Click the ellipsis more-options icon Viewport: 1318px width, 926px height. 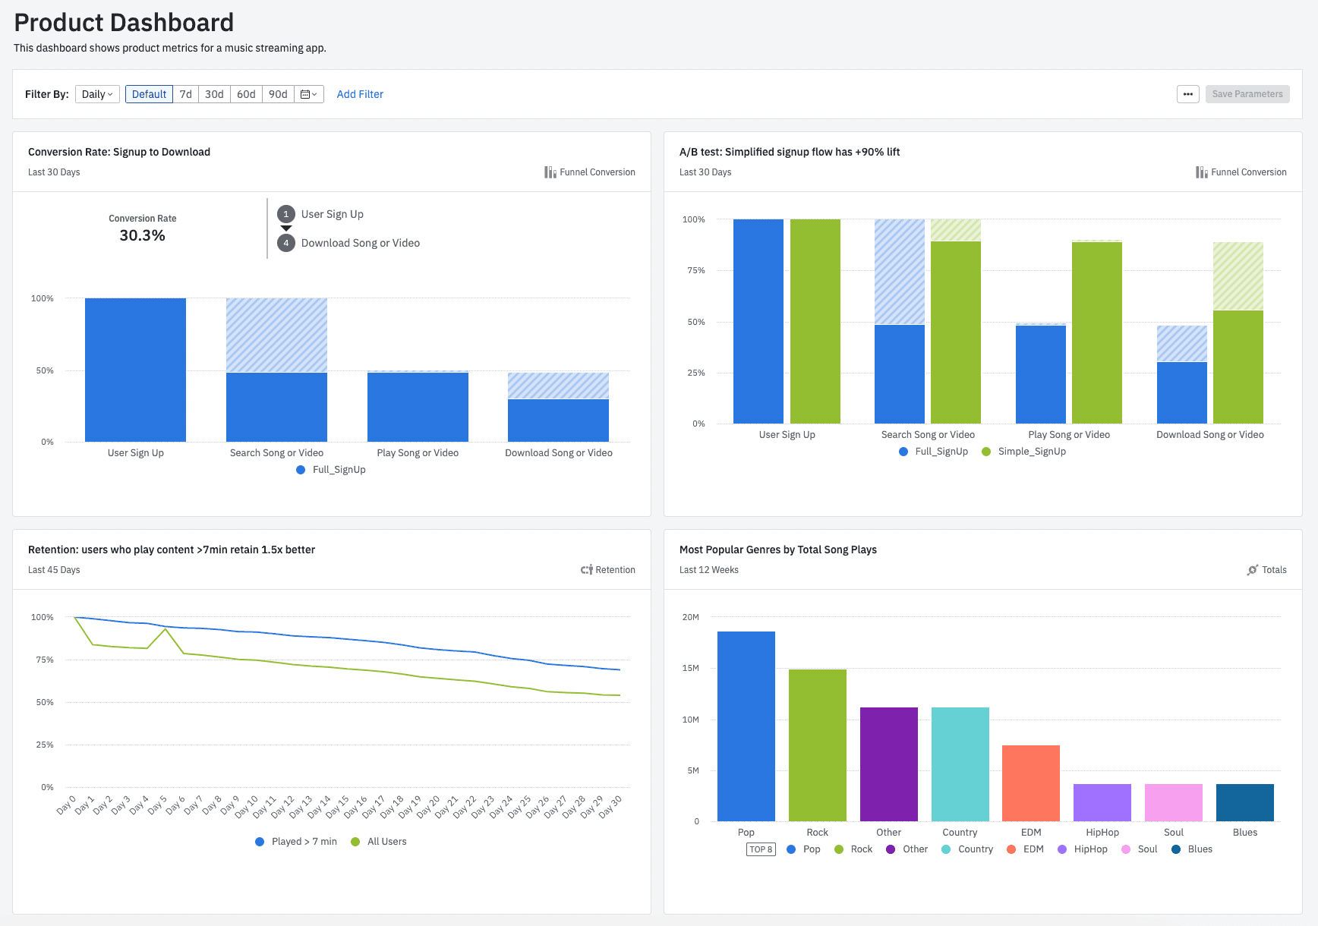(1187, 93)
